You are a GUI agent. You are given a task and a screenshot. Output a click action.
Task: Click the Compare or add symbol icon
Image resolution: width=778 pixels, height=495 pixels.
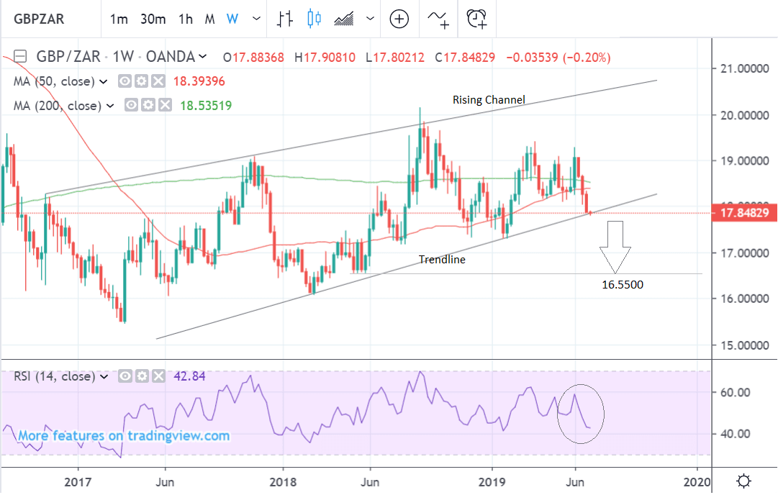click(399, 19)
